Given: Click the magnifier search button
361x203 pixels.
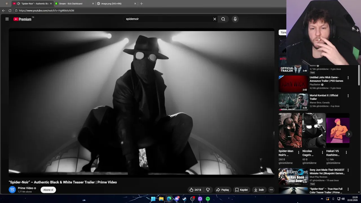Looking at the screenshot, I should tap(223, 19).
